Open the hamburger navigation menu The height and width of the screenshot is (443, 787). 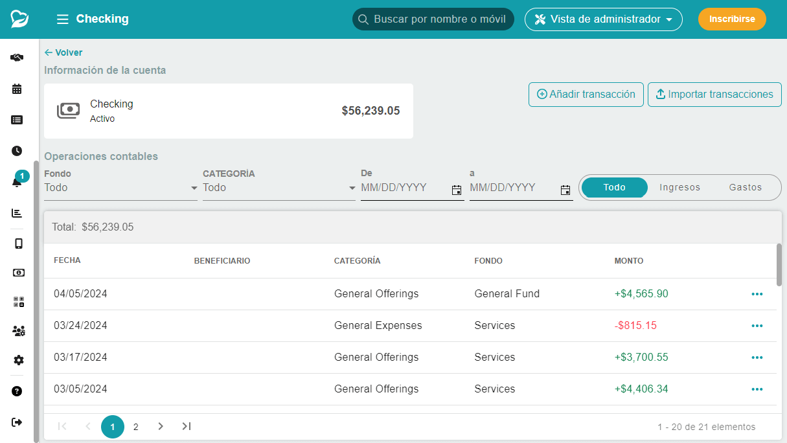63,19
